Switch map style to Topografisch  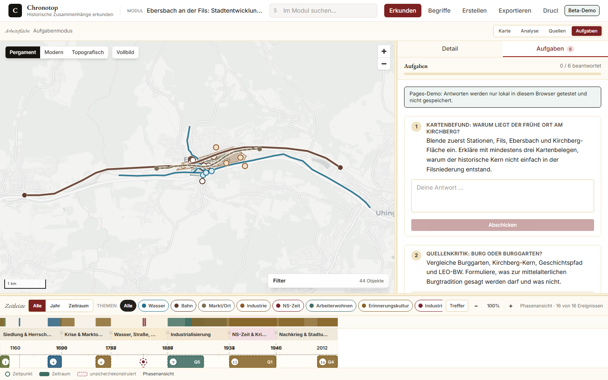click(x=88, y=52)
